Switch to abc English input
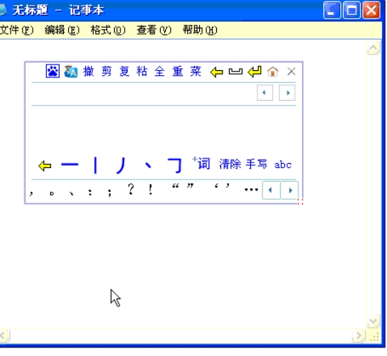387x356 pixels. click(x=283, y=165)
